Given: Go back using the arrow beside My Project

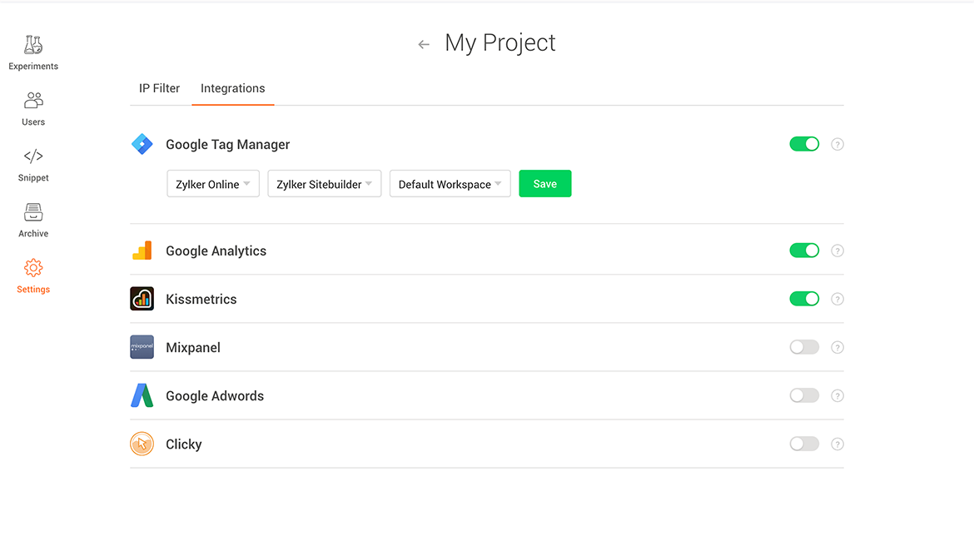Looking at the screenshot, I should pos(424,44).
